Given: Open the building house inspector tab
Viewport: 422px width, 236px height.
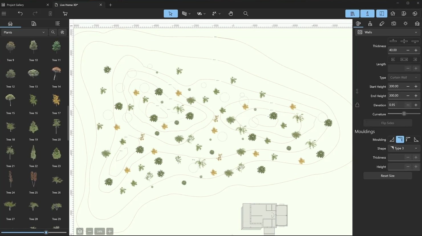Looking at the screenshot, I should [417, 24].
